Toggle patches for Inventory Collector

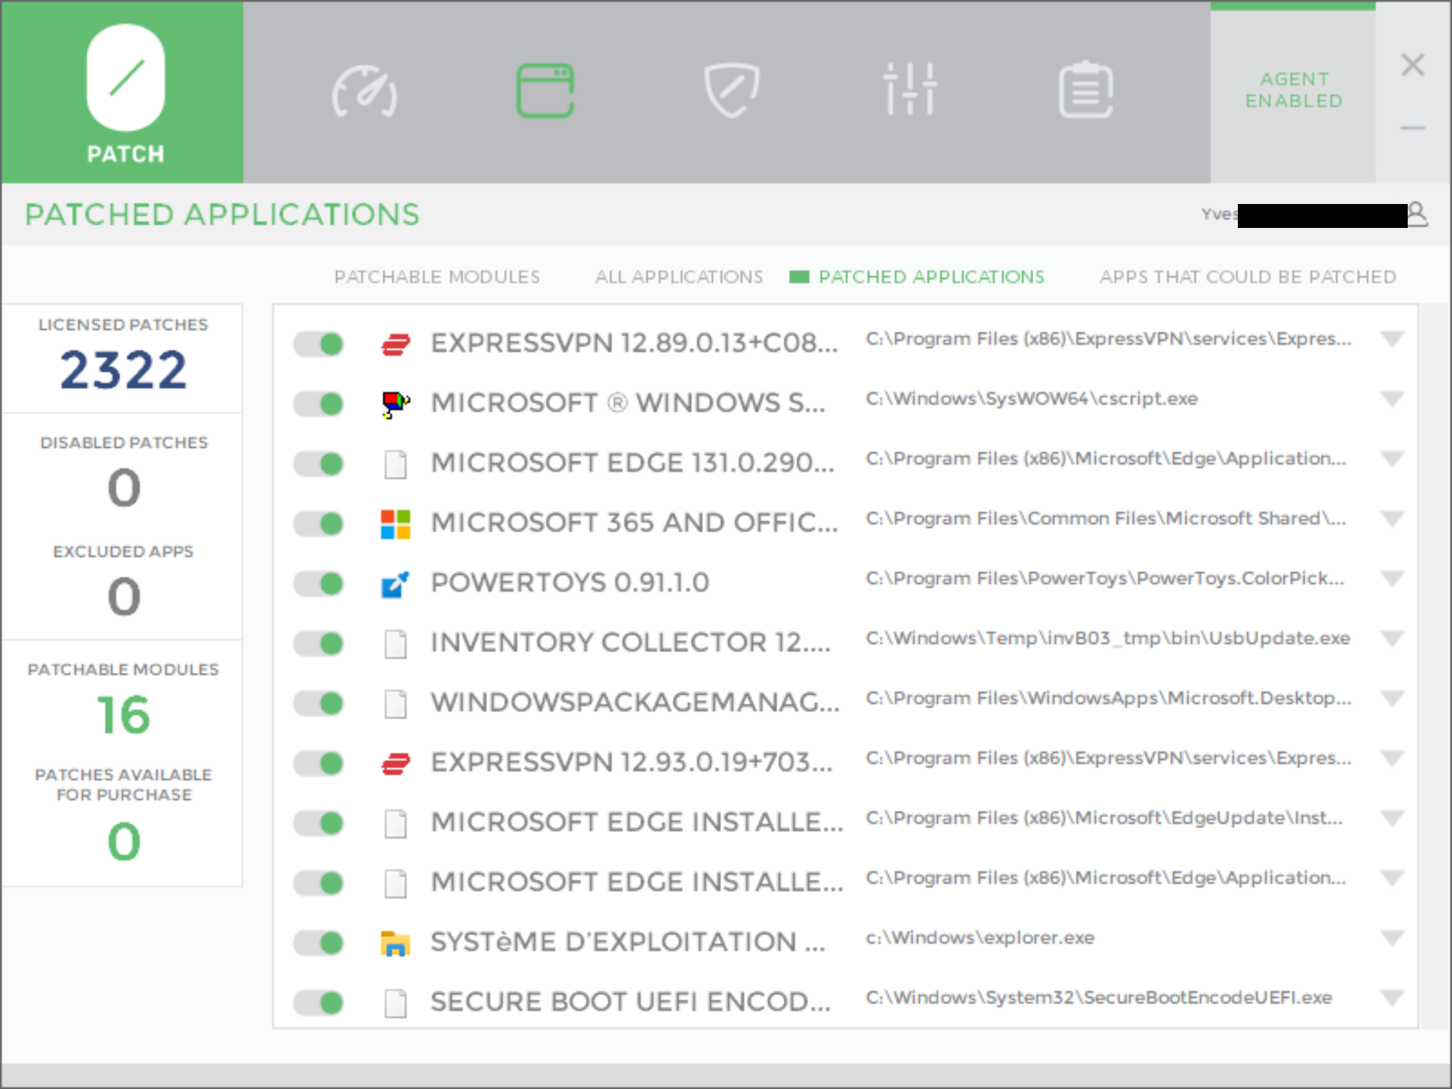[319, 643]
